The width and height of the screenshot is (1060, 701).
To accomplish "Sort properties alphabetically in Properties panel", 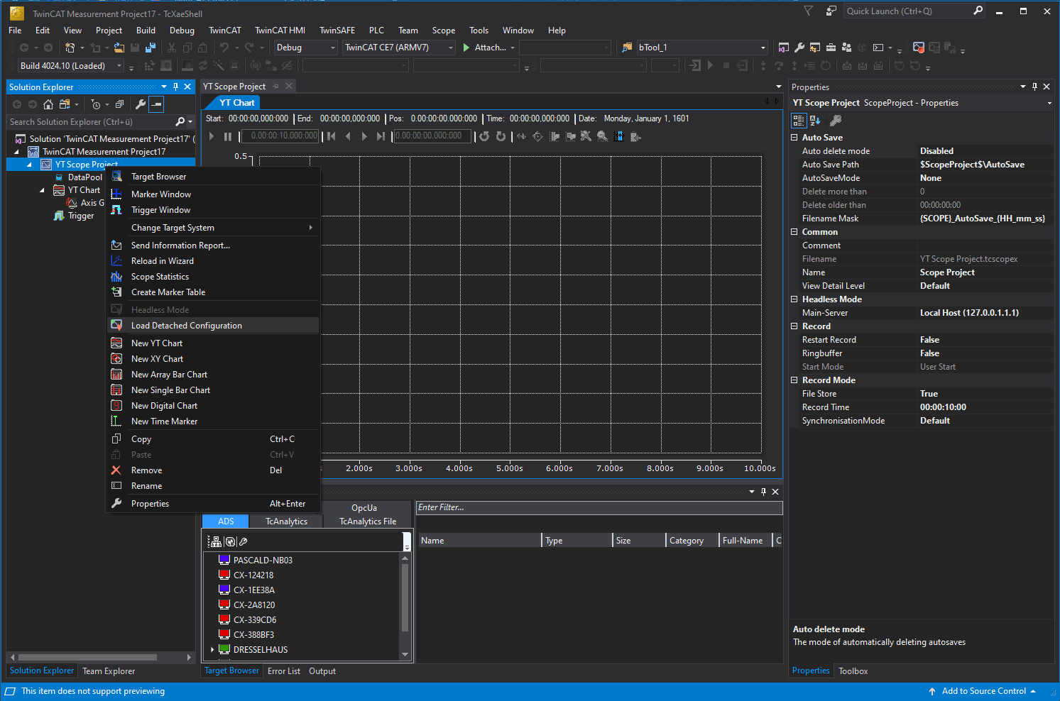I will pyautogui.click(x=815, y=121).
